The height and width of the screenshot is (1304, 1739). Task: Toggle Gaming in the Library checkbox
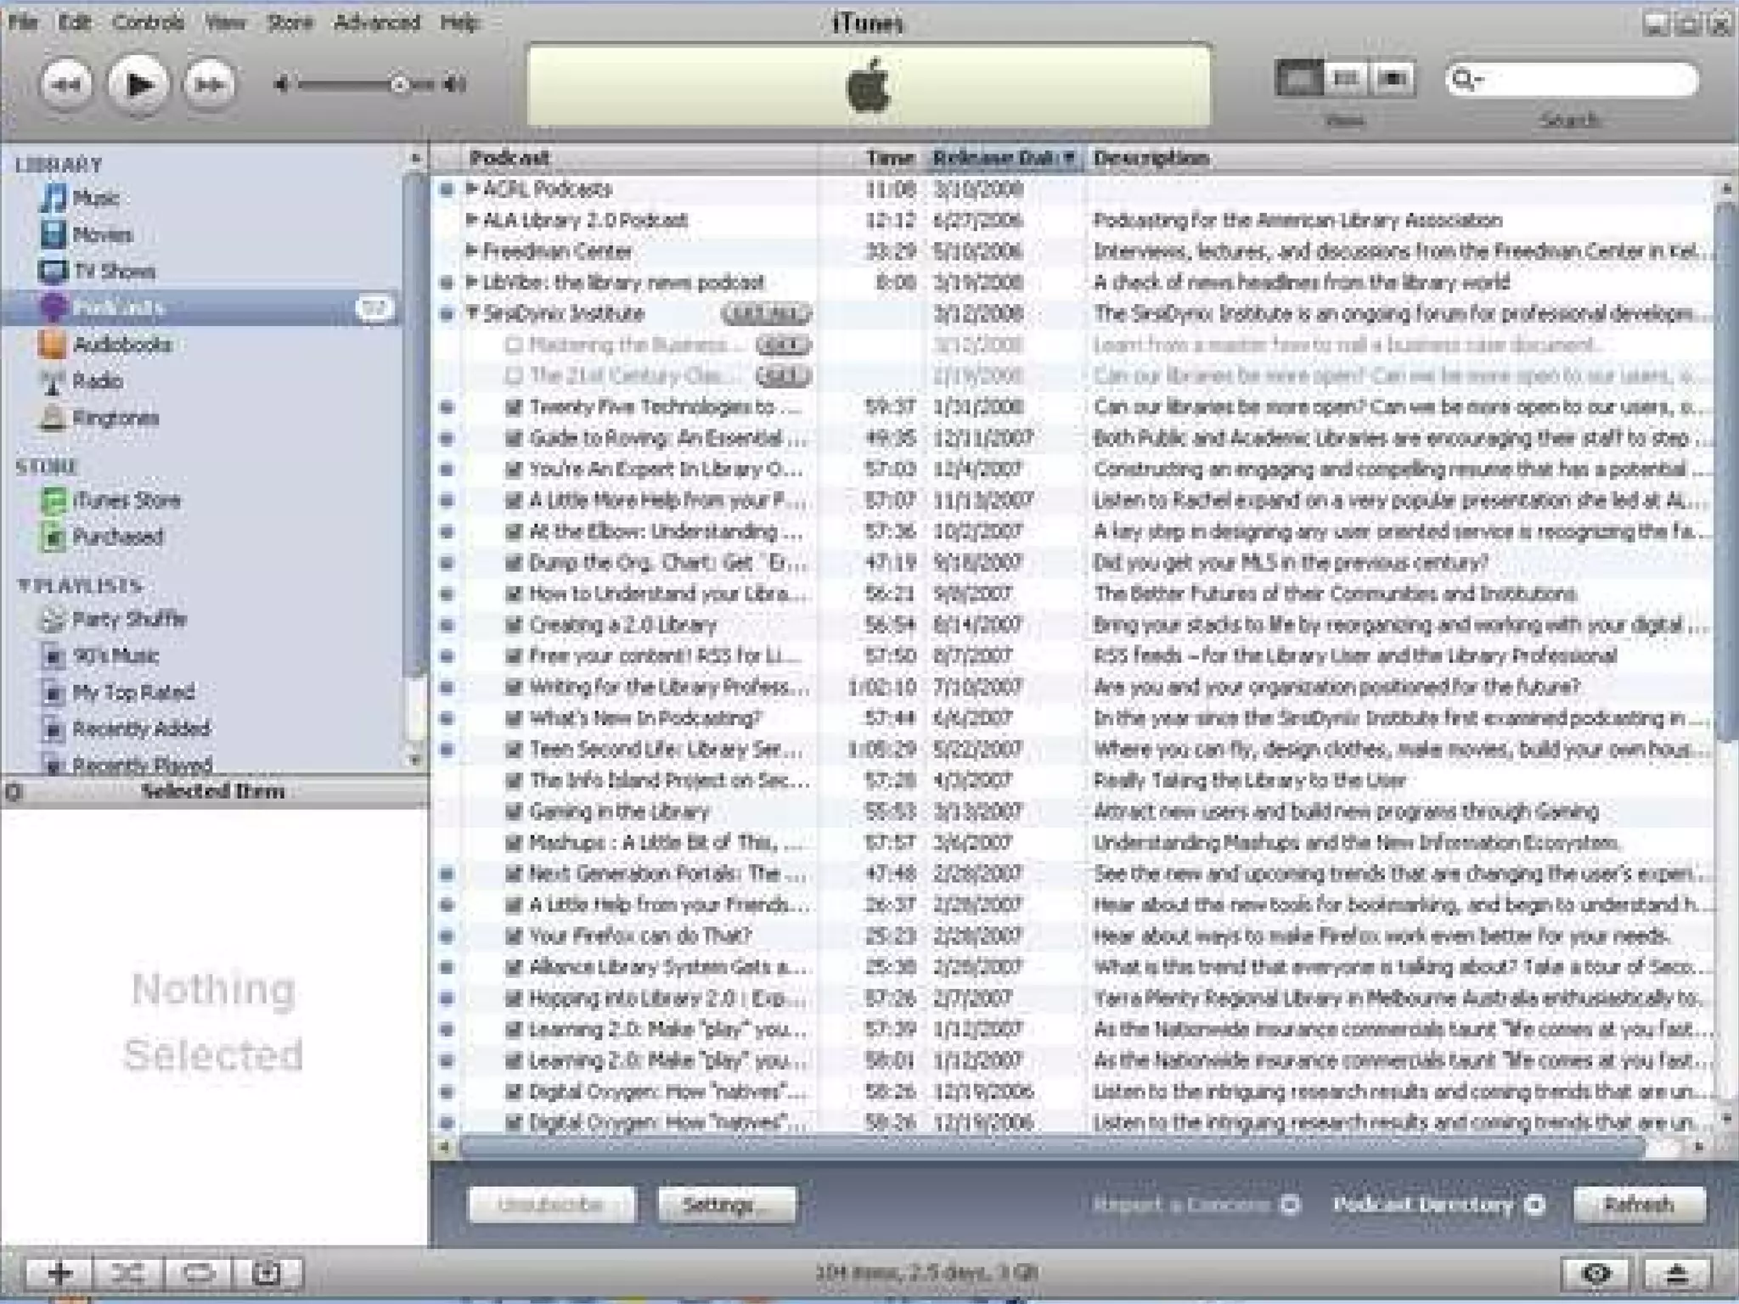pos(513,812)
